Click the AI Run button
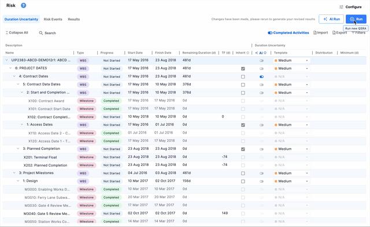The image size is (370, 227). 331,19
